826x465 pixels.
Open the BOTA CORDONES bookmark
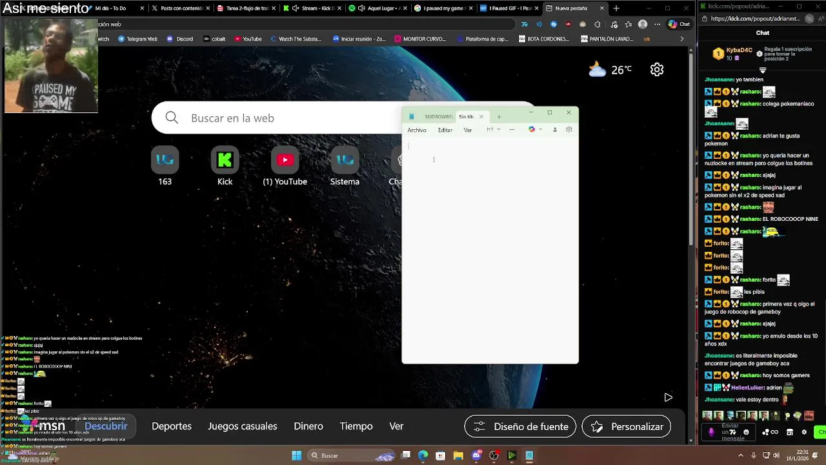coord(544,39)
